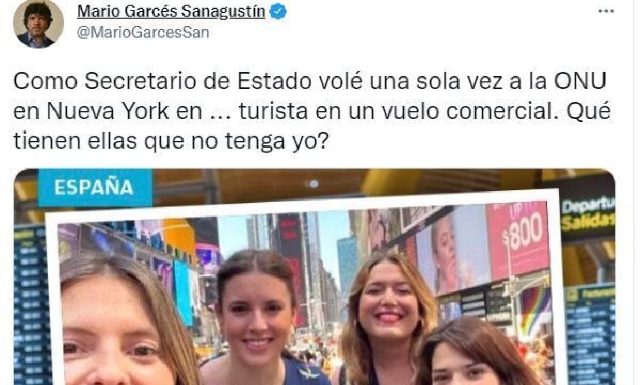
Task: Click the ESPAÑA label on the image
Action: tap(95, 188)
